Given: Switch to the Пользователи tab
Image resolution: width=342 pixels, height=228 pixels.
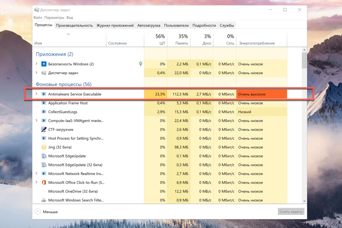Looking at the screenshot, I should tap(176, 25).
